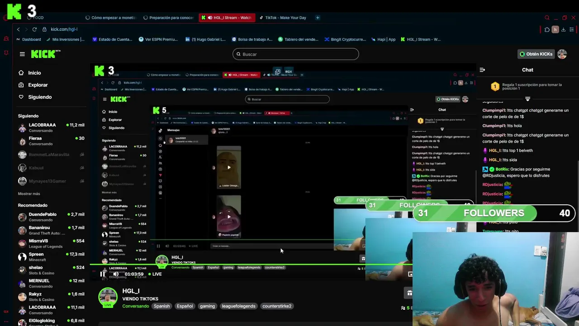Image resolution: width=579 pixels, height=326 pixels.
Task: Open RommelLaMaravilla offline channel
Action: pyautogui.click(x=51, y=154)
